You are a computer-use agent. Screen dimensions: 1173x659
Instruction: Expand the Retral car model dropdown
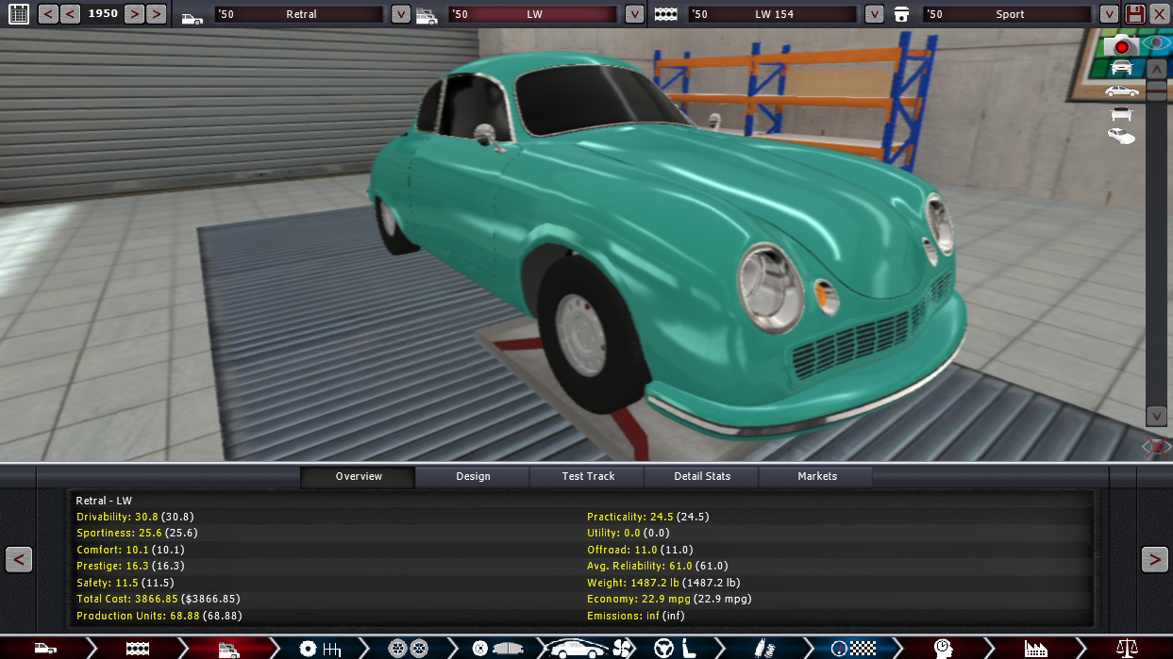point(400,14)
